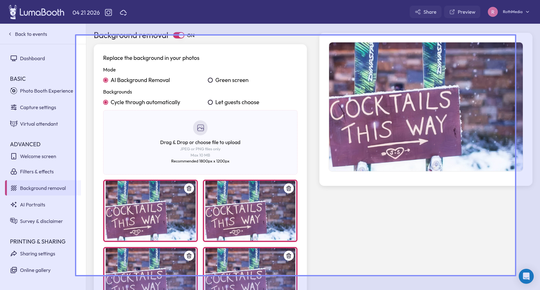
Task: Delete the second background thumbnail
Action: point(289,188)
